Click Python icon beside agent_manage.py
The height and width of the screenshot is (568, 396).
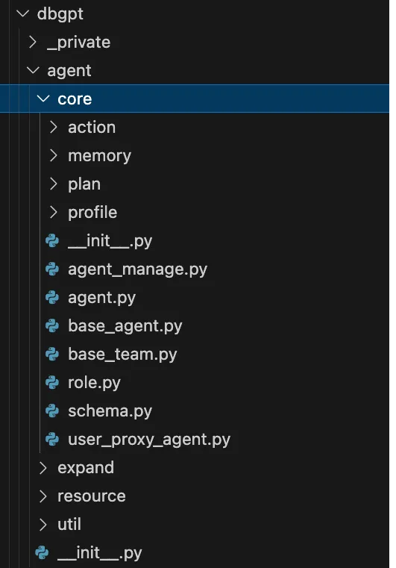(52, 269)
